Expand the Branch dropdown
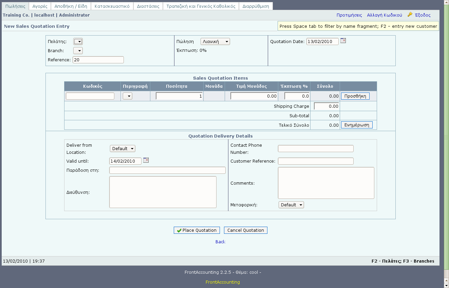The height and width of the screenshot is (288, 449). click(78, 51)
